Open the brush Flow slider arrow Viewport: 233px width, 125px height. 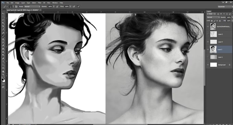[70, 7]
